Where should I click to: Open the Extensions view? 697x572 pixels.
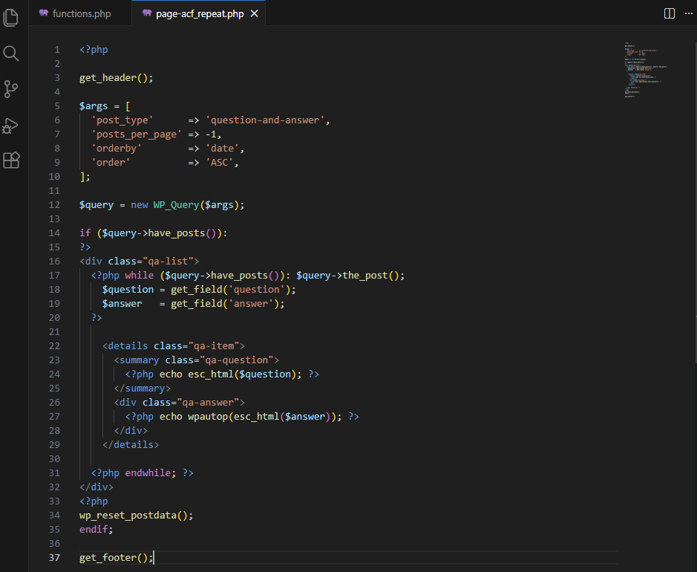11,160
